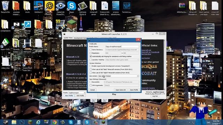Select the Untitled-4 desktop file
This screenshot has height=125, width=223.
(38, 7)
